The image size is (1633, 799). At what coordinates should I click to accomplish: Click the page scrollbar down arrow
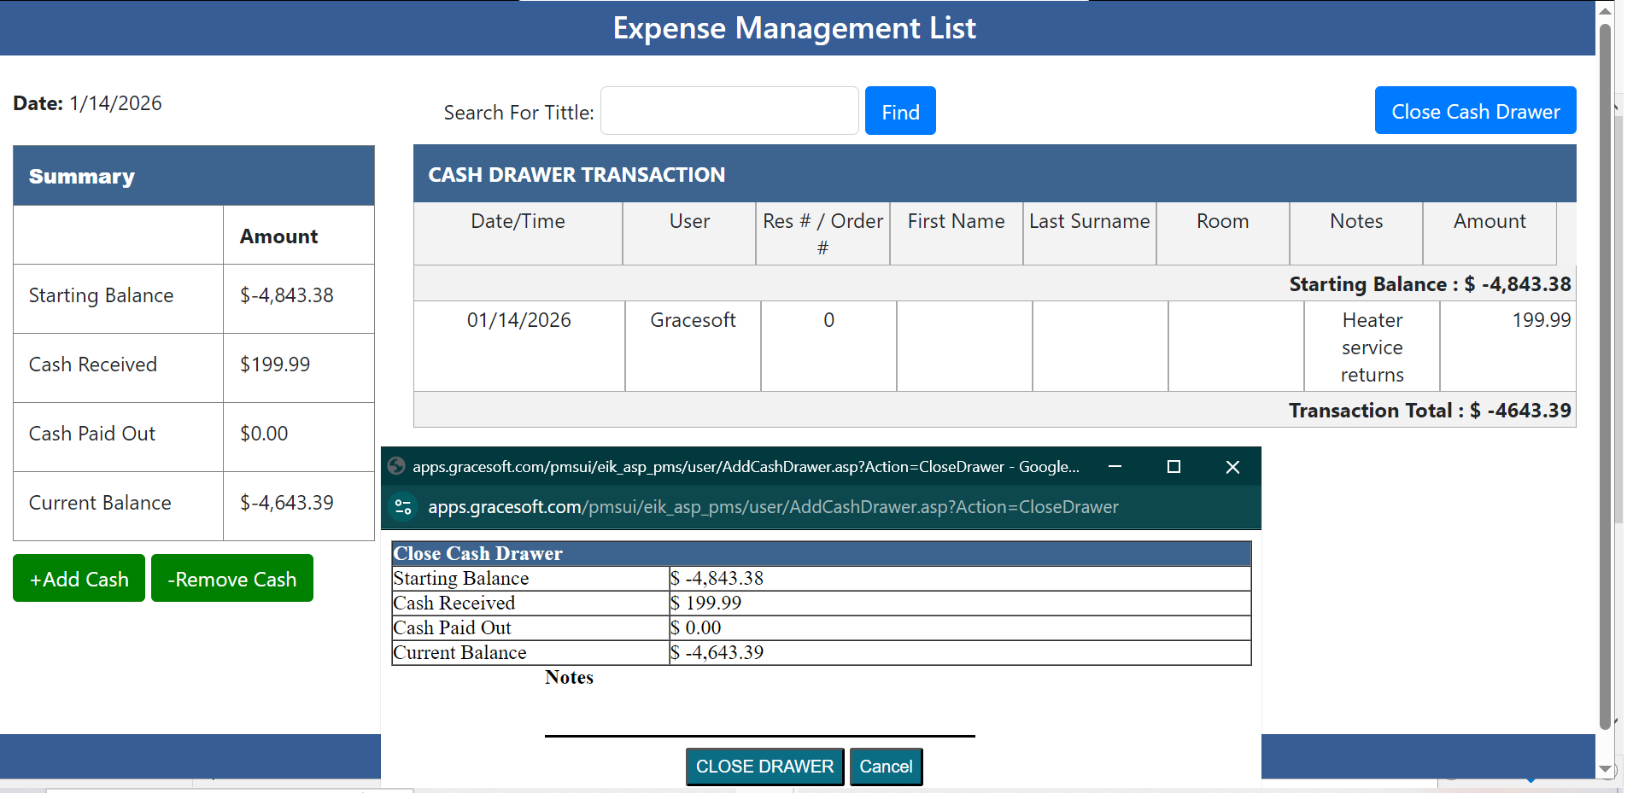point(1605,768)
